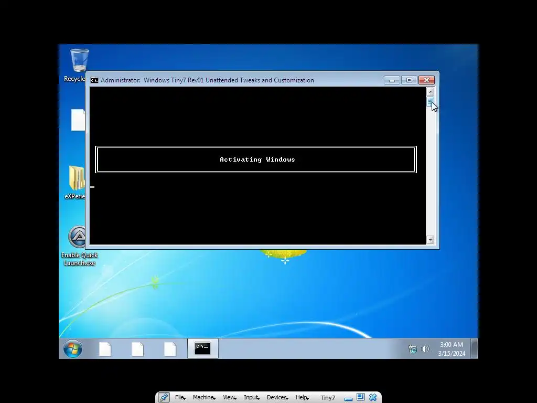Open the cmd window system menu icon
The image size is (537, 403).
click(x=94, y=80)
